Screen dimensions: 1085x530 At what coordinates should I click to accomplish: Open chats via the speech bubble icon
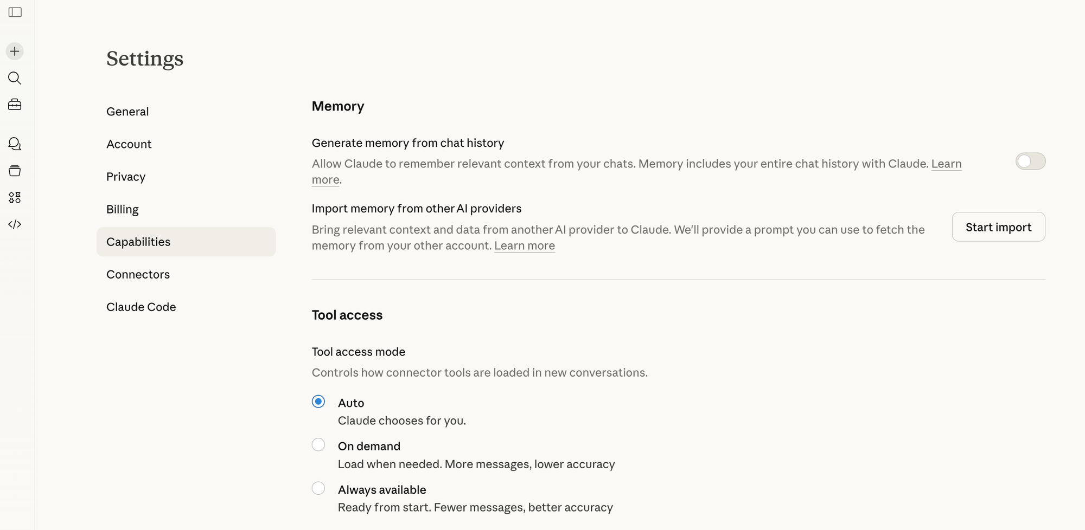(x=15, y=144)
